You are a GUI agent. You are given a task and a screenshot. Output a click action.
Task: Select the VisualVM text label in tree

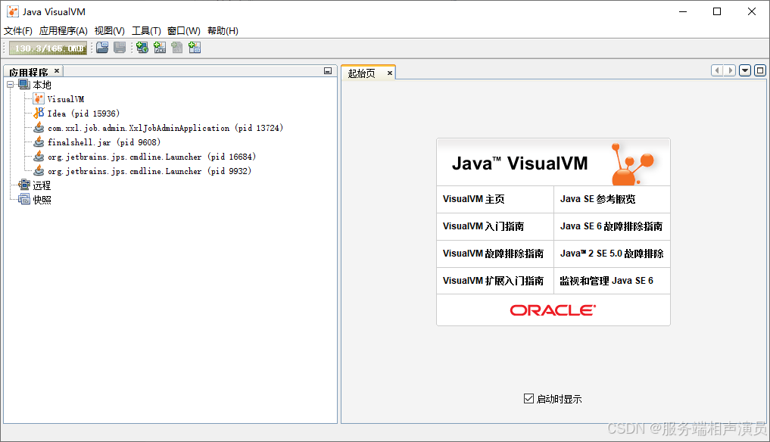pyautogui.click(x=66, y=99)
